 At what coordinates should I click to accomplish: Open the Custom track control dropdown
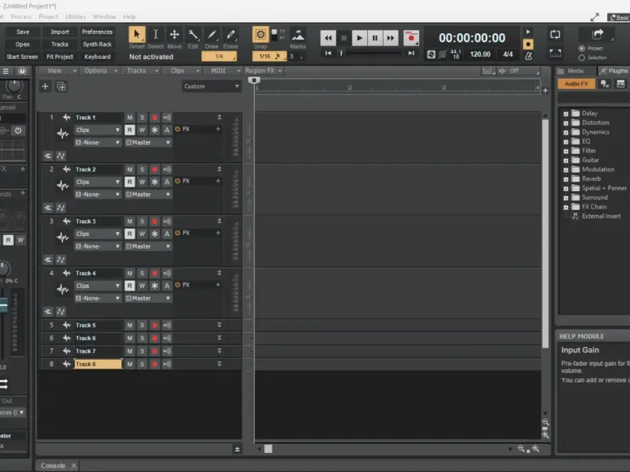pyautogui.click(x=211, y=87)
